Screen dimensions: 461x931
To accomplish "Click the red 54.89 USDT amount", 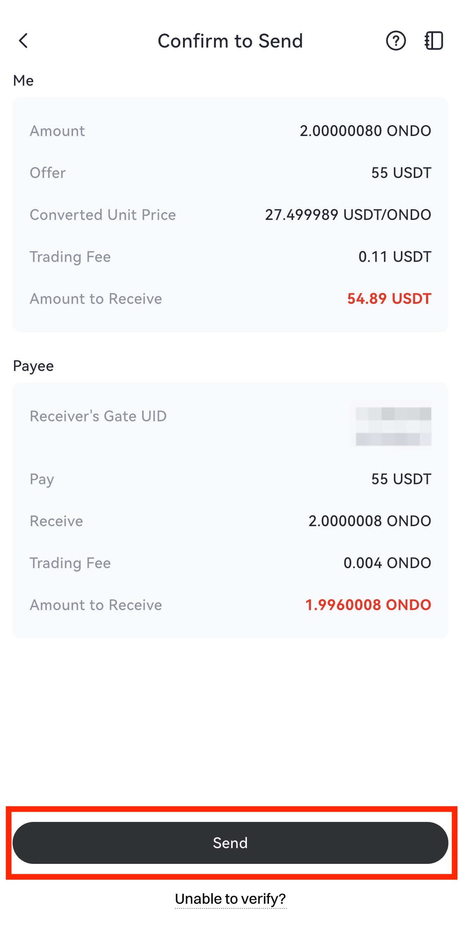I will 389,299.
